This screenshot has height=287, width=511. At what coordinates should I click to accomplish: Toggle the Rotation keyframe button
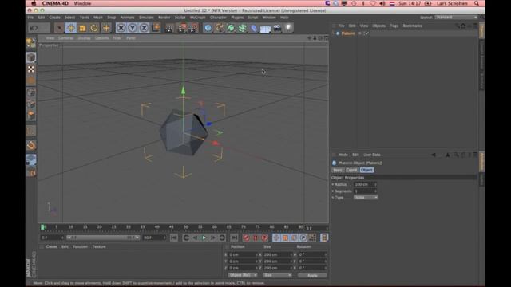tap(295, 238)
